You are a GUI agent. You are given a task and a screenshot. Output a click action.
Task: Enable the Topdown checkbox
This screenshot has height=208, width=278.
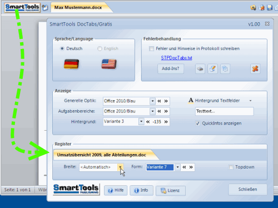[x=231, y=167]
